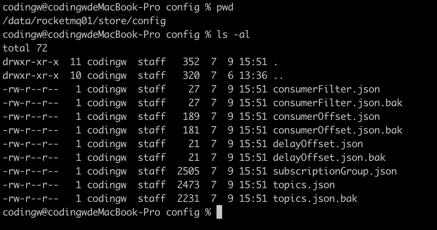Click the file size 2505 value
The image size is (437, 230).
coord(188,171)
